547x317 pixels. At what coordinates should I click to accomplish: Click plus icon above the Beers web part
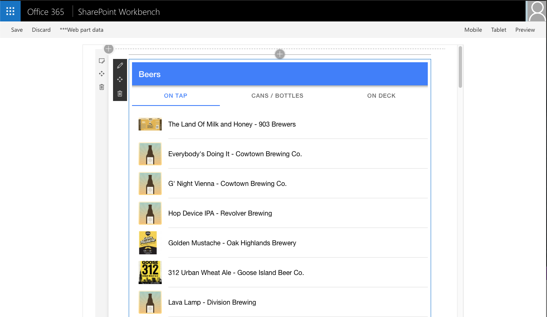point(280,54)
